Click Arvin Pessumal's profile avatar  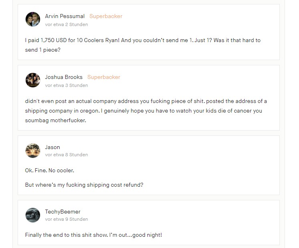[32, 19]
